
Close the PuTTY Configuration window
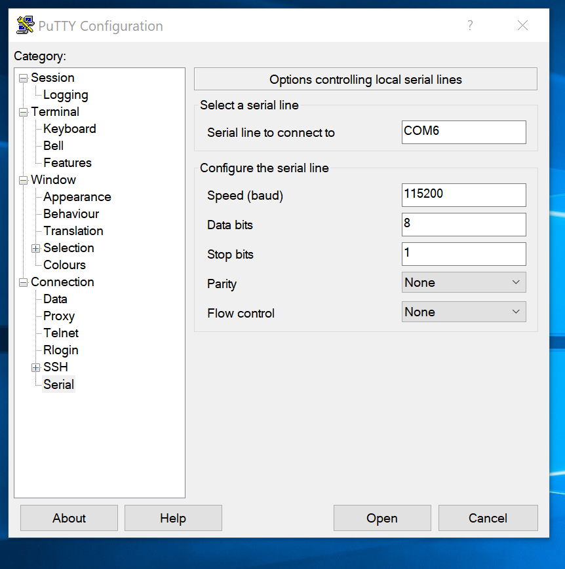point(522,25)
